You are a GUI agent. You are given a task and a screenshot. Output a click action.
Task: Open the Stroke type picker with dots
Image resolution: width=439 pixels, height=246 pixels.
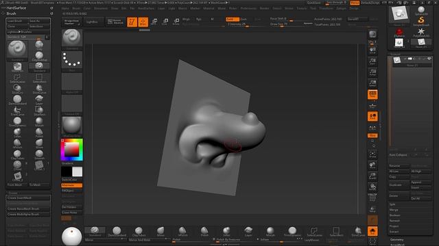[x=72, y=61]
